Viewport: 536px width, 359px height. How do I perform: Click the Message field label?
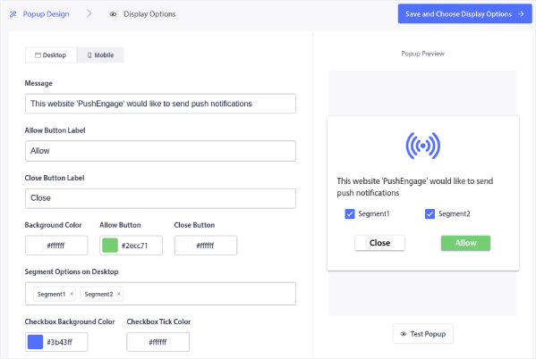pos(38,84)
